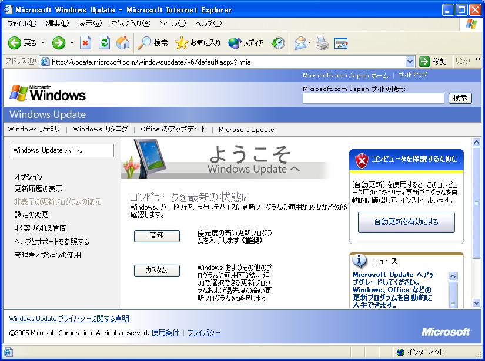
Task: Click 自動更新を有効にする button
Action: pyautogui.click(x=406, y=222)
